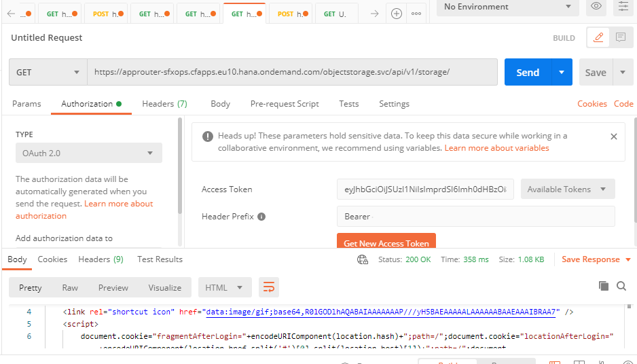The image size is (637, 364).
Task: Open the Tests tab
Action: [x=348, y=104]
